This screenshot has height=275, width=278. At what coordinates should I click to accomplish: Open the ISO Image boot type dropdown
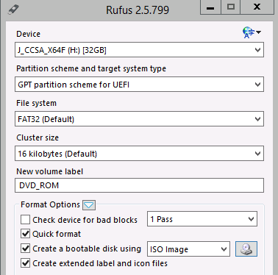point(188,249)
